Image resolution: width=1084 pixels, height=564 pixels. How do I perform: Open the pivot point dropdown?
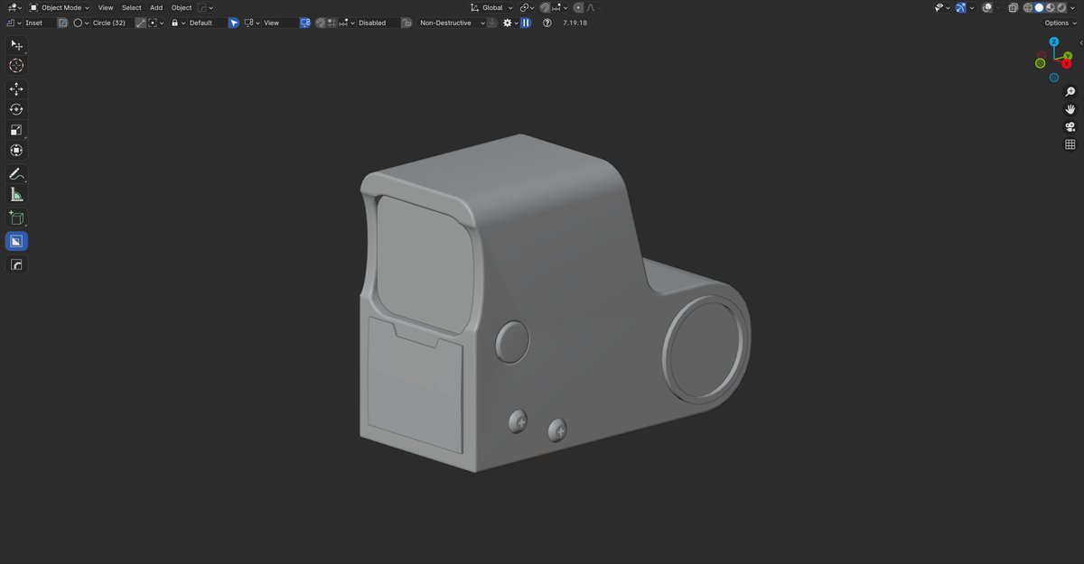point(526,7)
